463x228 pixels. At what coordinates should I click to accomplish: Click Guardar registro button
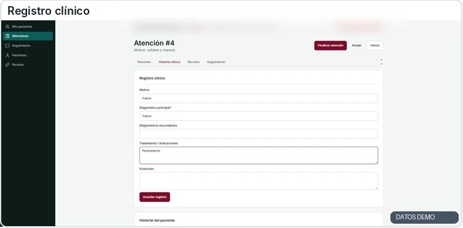coord(155,197)
